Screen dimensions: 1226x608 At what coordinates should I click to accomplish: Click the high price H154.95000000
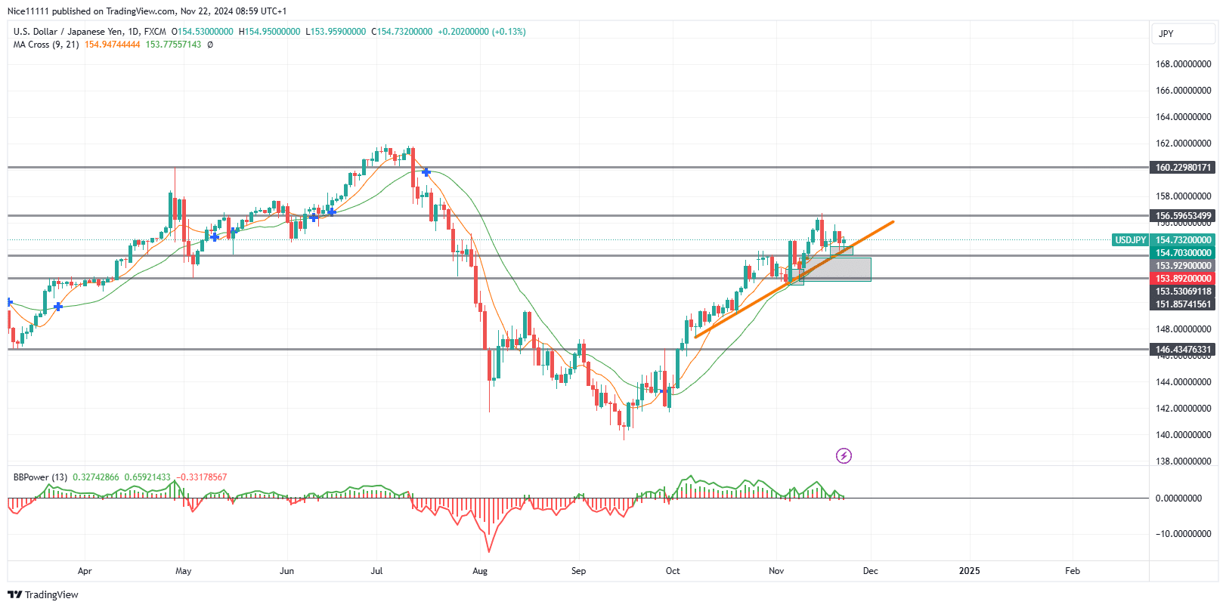click(269, 32)
